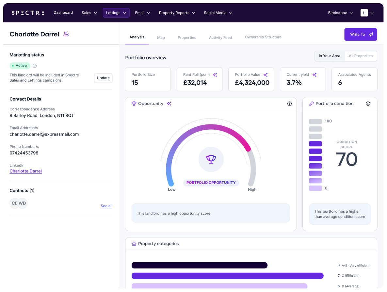The height and width of the screenshot is (292, 387).
Task: Open the info tooltip on the Opportunity panel
Action: (289, 103)
